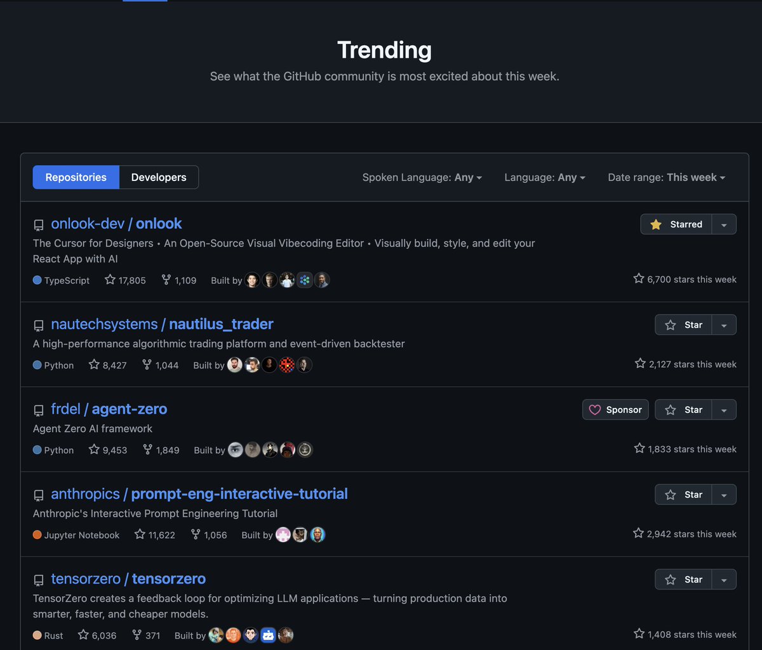The height and width of the screenshot is (650, 762).
Task: Open tensorzero stargazers count 6,036
Action: 97,635
